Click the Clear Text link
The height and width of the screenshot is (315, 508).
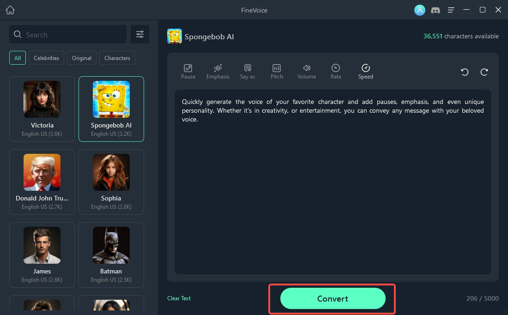click(179, 298)
